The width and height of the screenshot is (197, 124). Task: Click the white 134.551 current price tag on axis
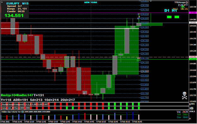(x=193, y=23)
